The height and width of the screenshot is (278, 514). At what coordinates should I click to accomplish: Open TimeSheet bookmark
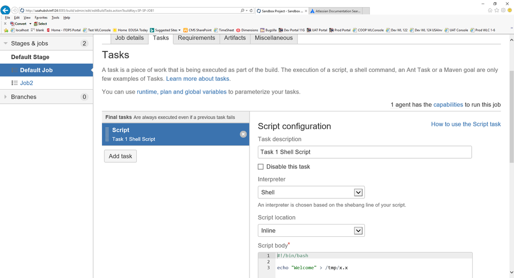pyautogui.click(x=224, y=30)
